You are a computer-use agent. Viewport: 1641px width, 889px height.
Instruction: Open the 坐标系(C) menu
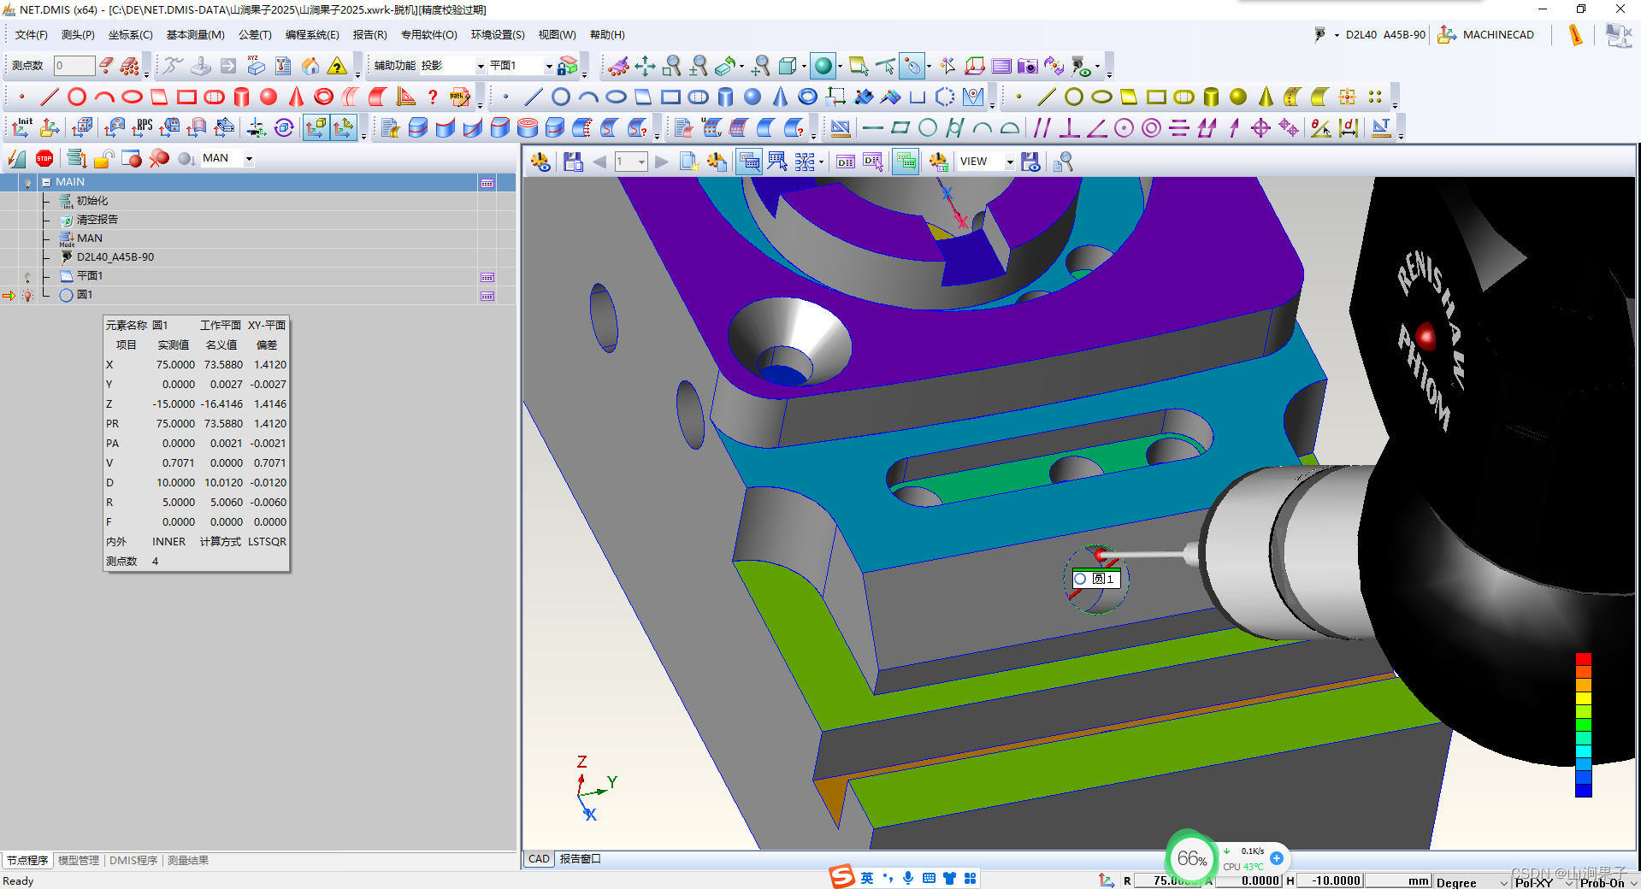[131, 35]
